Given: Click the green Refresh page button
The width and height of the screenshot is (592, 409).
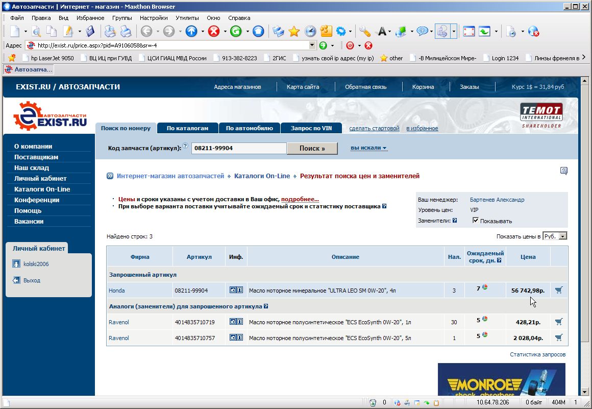Looking at the screenshot, I should pos(236,32).
